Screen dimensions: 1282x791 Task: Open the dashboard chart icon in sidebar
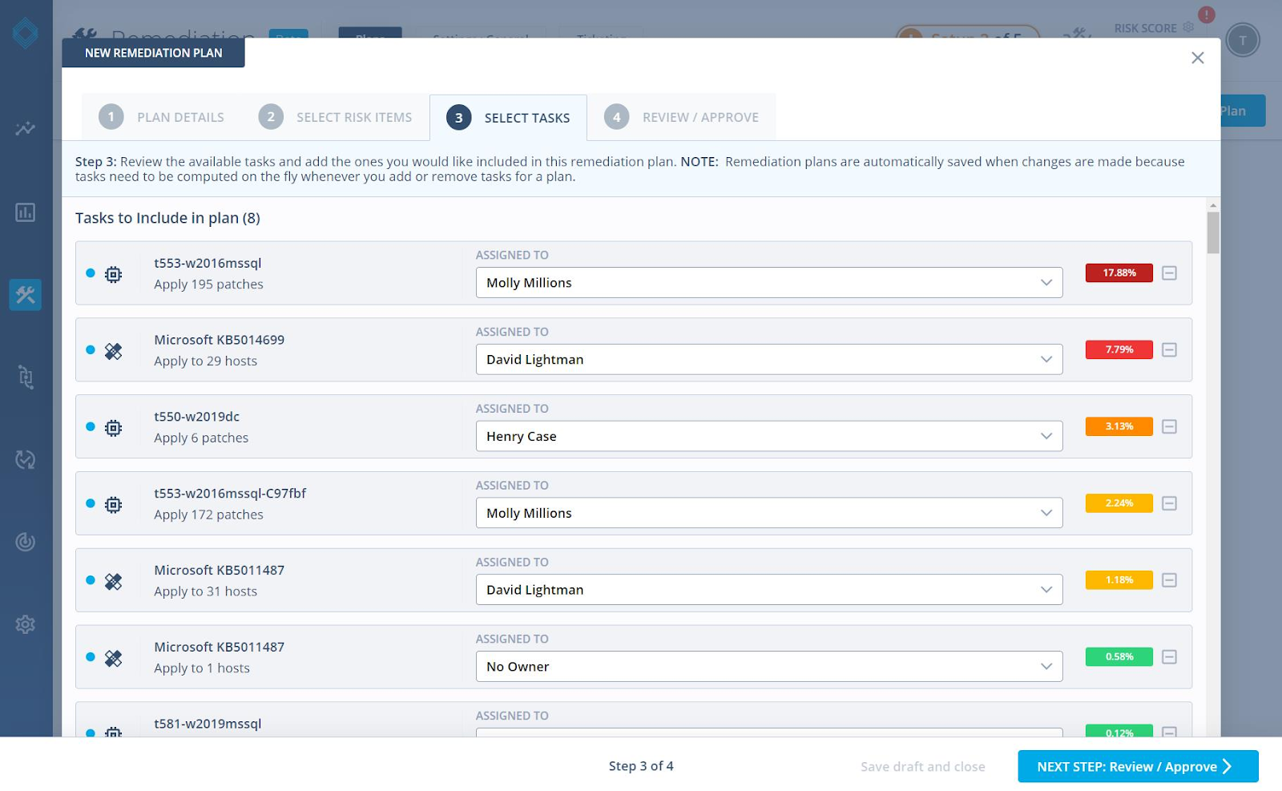coord(26,212)
